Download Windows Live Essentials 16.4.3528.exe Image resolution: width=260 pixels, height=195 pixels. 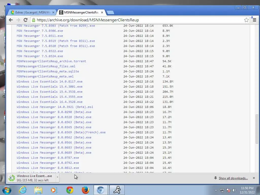click(50, 102)
